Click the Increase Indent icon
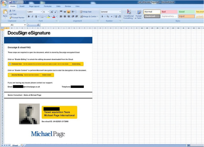Image resolution: width=204 pixels, height=147 pixels. (x=76, y=16)
